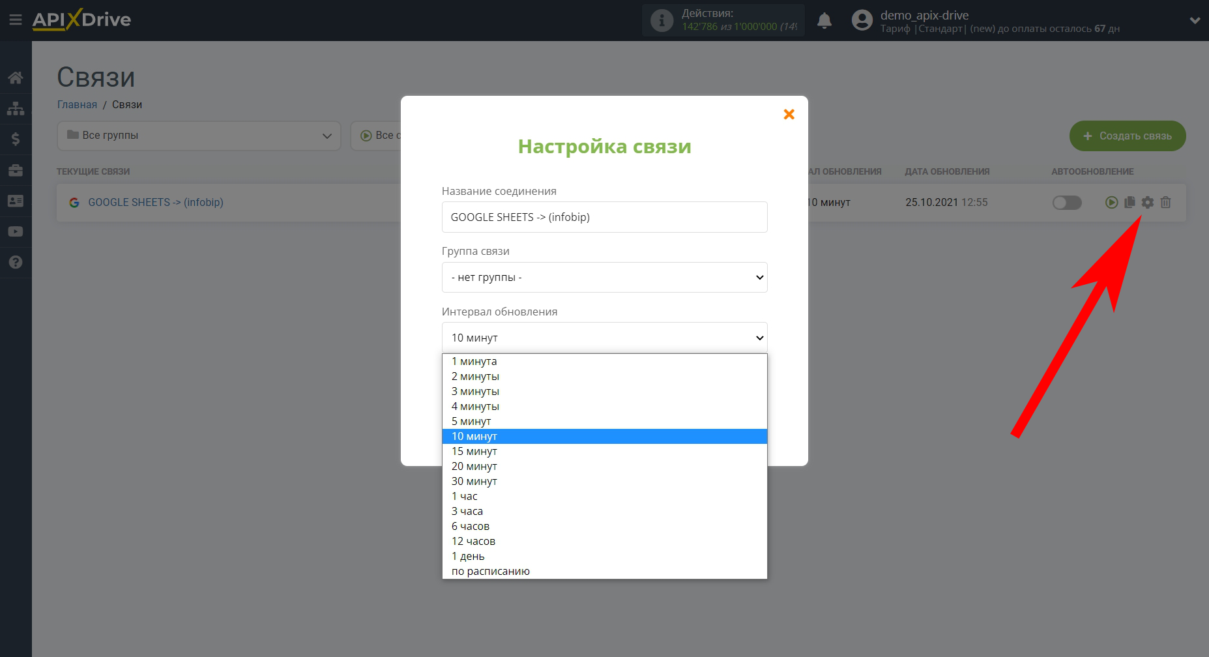Click the update date '25.10.2021 12:55'
The height and width of the screenshot is (657, 1209).
click(946, 203)
